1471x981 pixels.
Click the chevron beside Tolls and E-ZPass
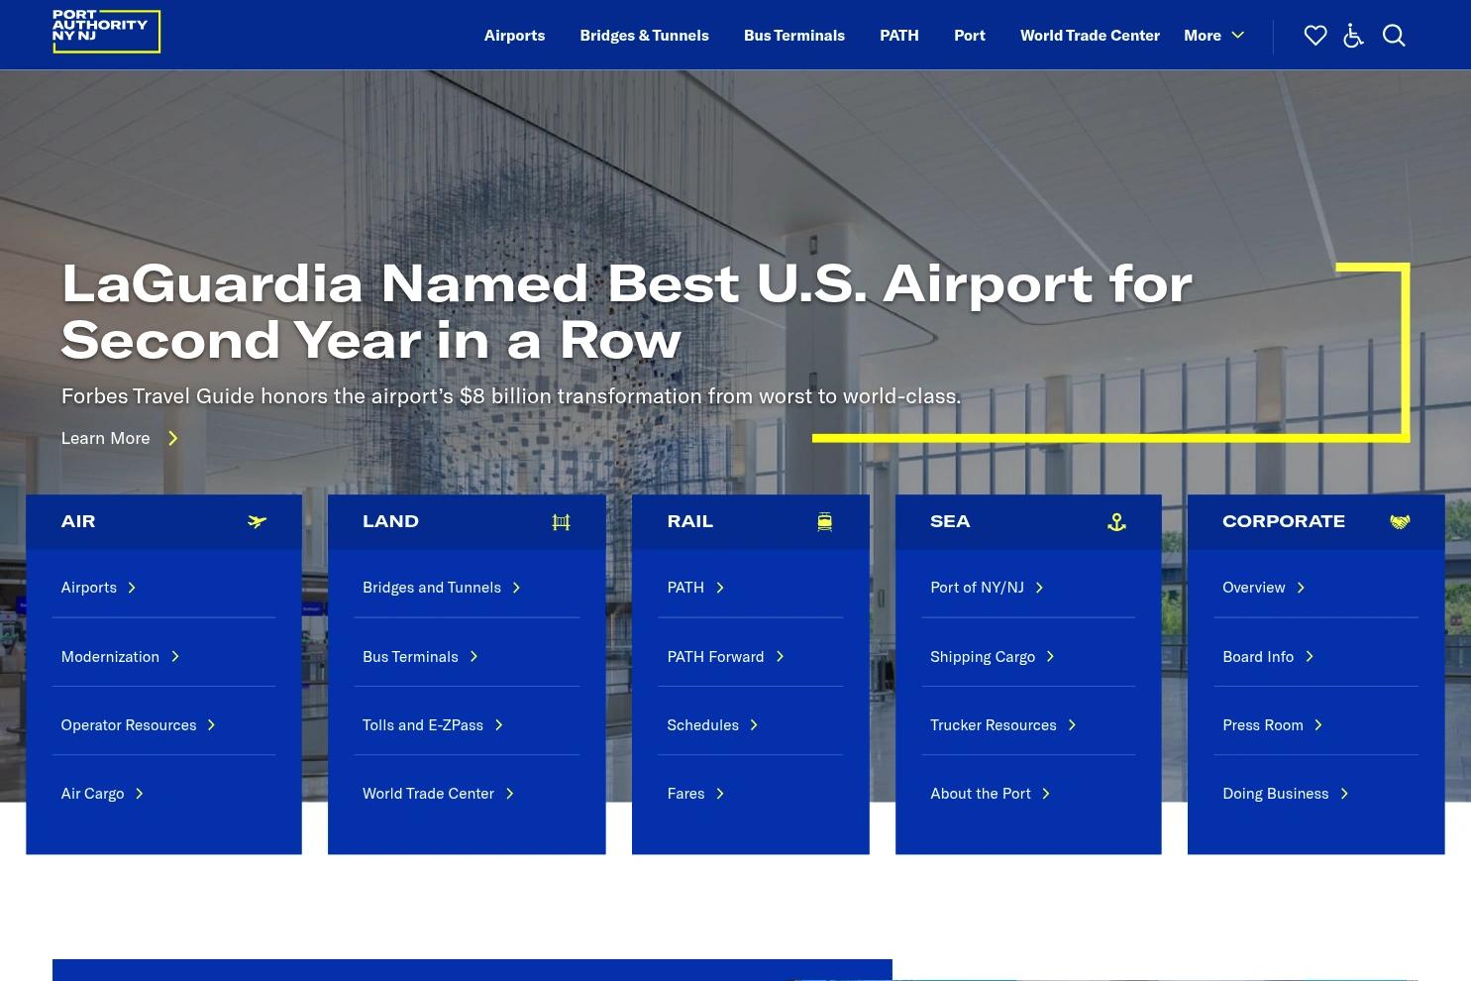coord(498,725)
